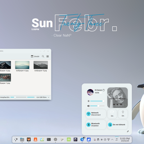Open the hamburger menu in Dolphin

48,56
